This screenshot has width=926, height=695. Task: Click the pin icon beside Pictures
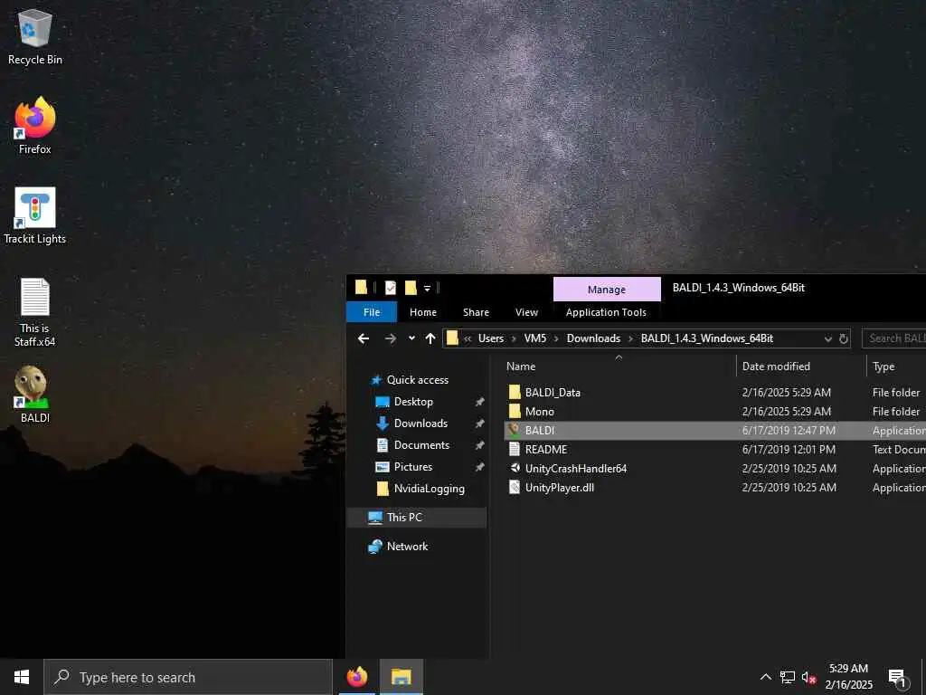click(479, 467)
